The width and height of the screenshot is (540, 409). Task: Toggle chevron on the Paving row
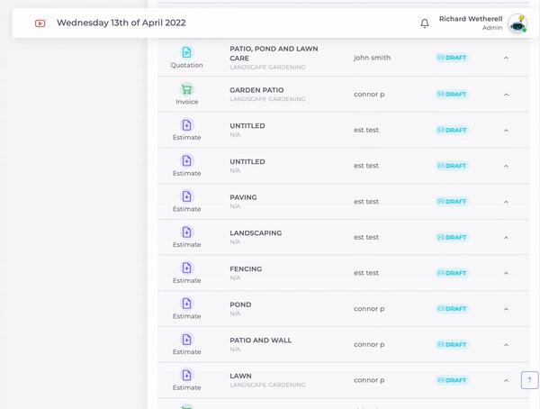point(506,202)
